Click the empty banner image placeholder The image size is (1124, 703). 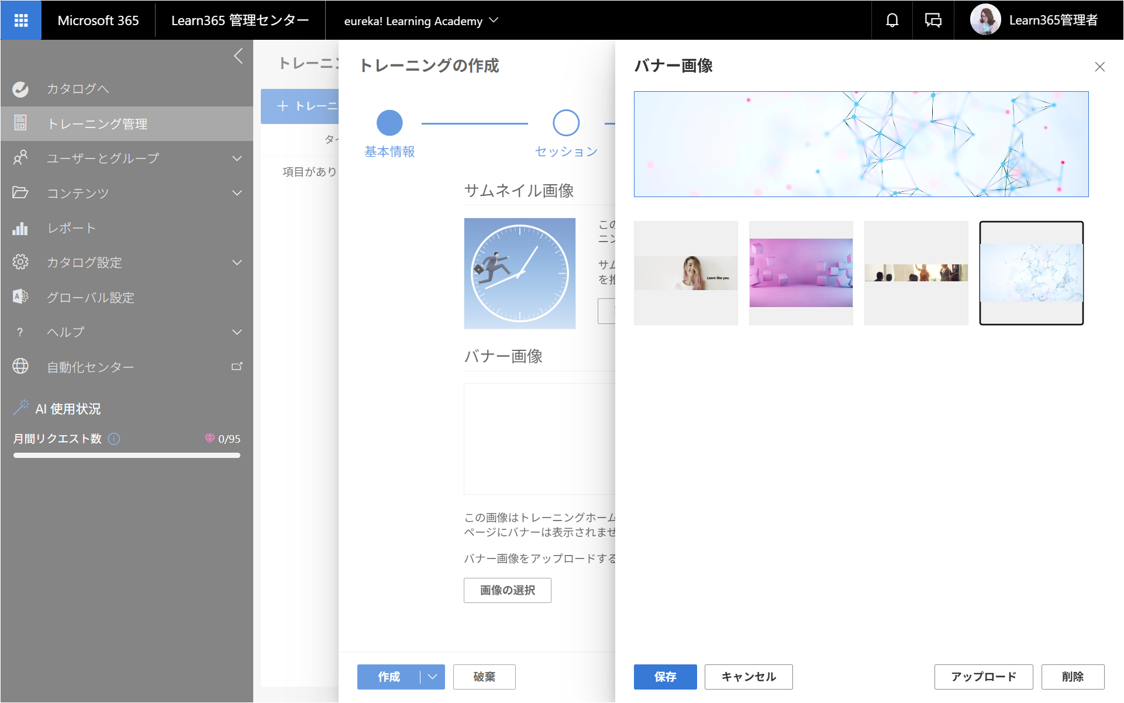point(539,439)
